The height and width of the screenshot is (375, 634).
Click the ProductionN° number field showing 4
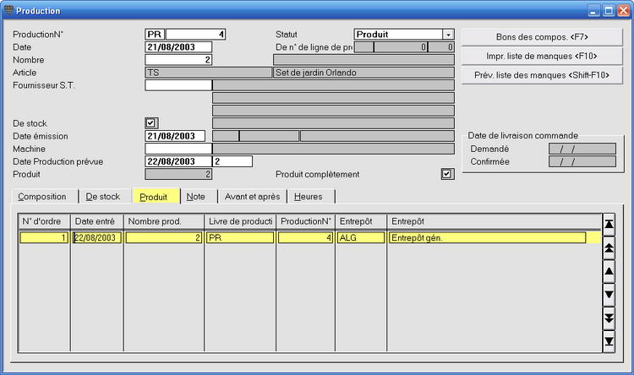(196, 35)
